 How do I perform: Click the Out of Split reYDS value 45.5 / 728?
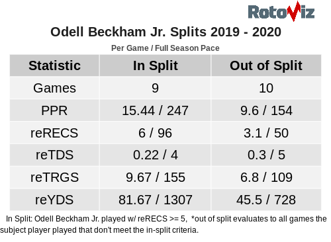pos(266,200)
